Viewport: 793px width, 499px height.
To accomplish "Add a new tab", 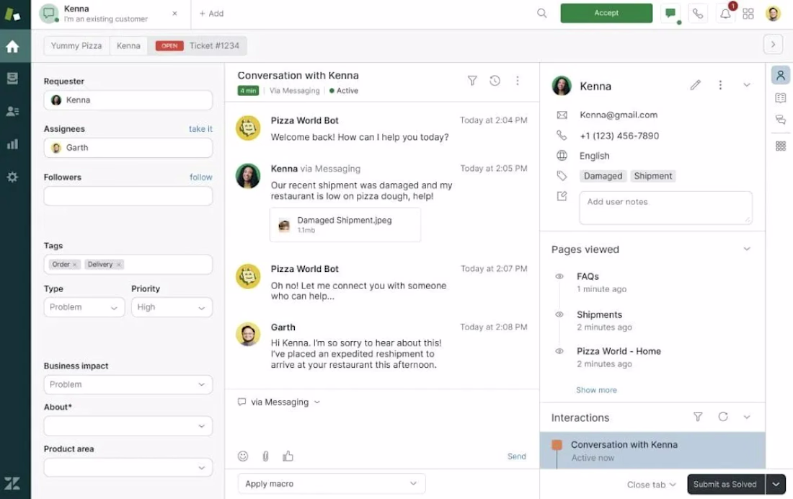I will pyautogui.click(x=211, y=14).
